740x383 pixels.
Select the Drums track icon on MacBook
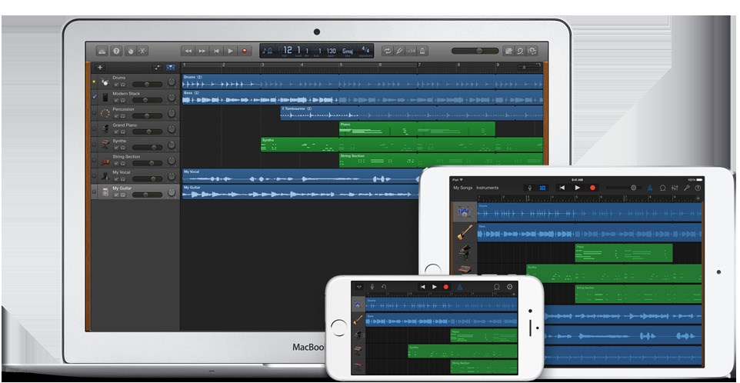(105, 82)
